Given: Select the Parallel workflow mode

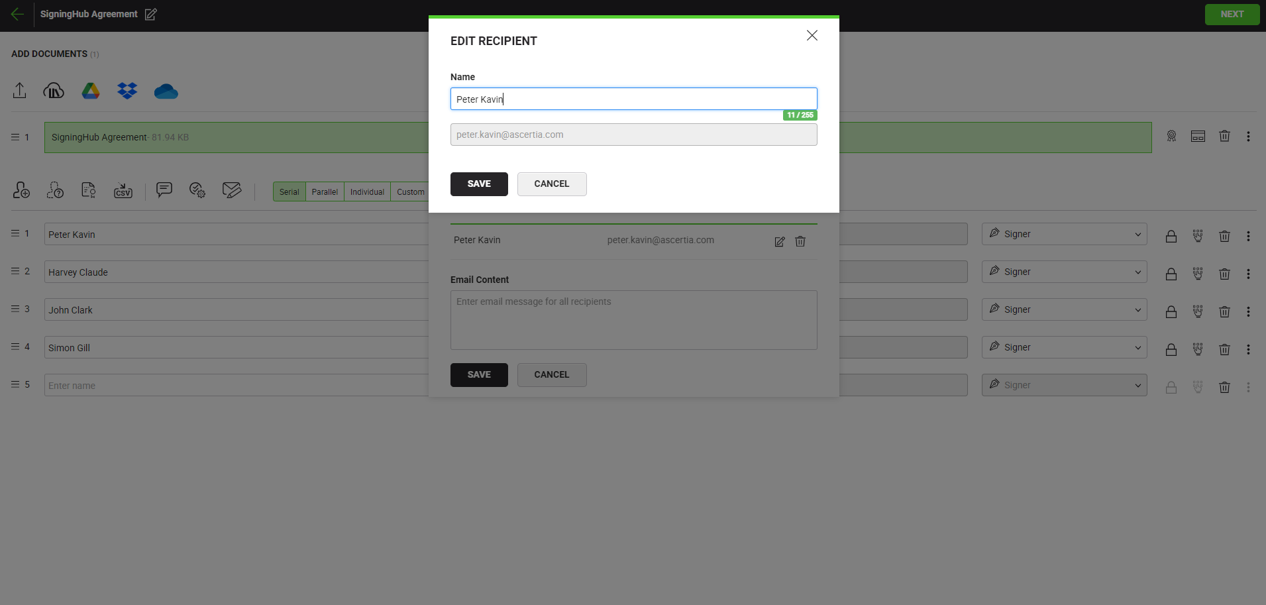Looking at the screenshot, I should (325, 192).
